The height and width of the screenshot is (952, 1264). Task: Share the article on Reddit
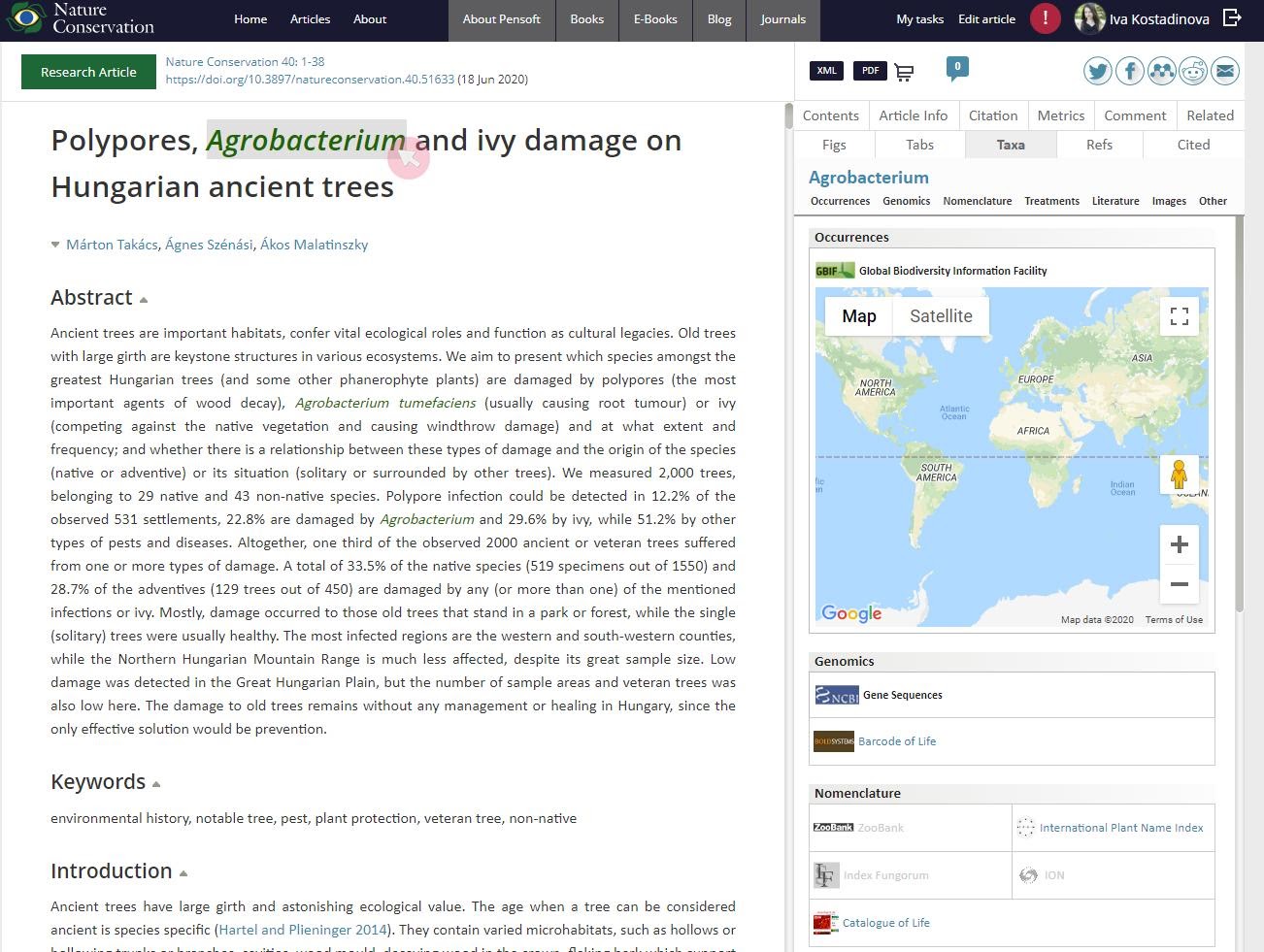tap(1193, 71)
